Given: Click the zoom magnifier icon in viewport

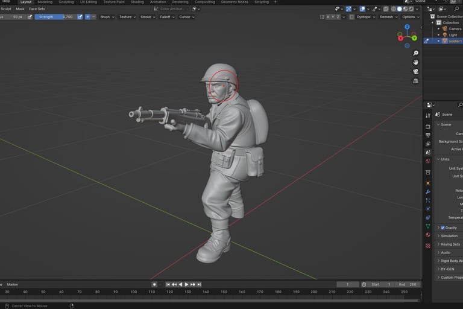Looking at the screenshot, I should coord(416,53).
